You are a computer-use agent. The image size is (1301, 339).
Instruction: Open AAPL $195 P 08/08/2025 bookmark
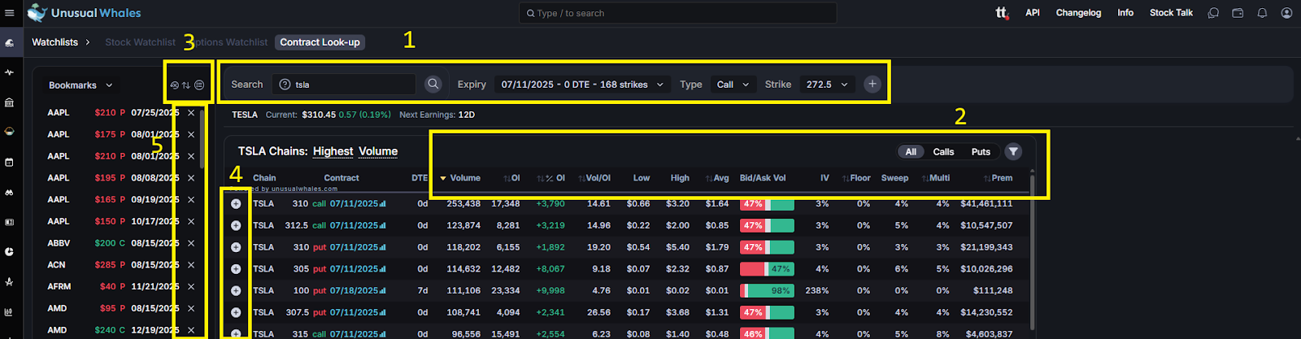tap(114, 178)
